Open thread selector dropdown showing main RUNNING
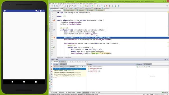This screenshot has height=95, width=169. click(x=66, y=67)
